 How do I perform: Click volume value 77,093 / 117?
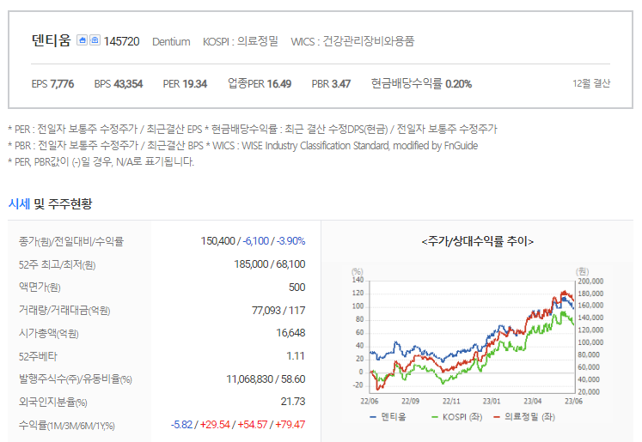[278, 311]
